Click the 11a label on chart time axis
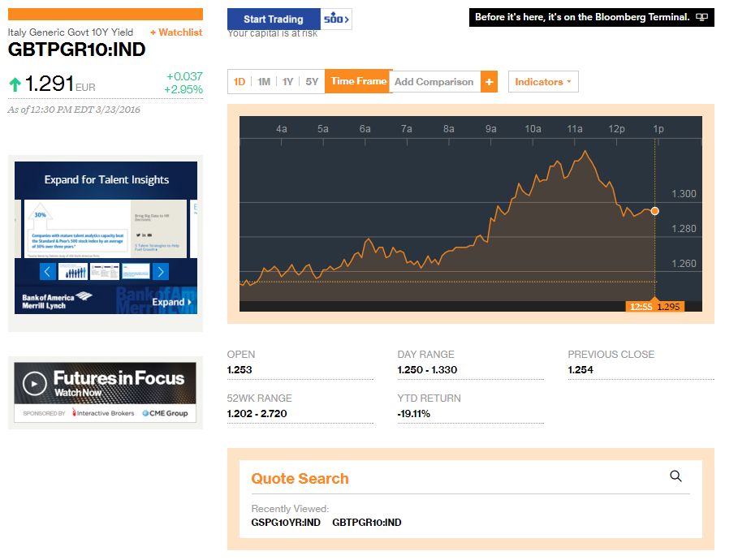This screenshot has height=560, width=738. (x=575, y=129)
